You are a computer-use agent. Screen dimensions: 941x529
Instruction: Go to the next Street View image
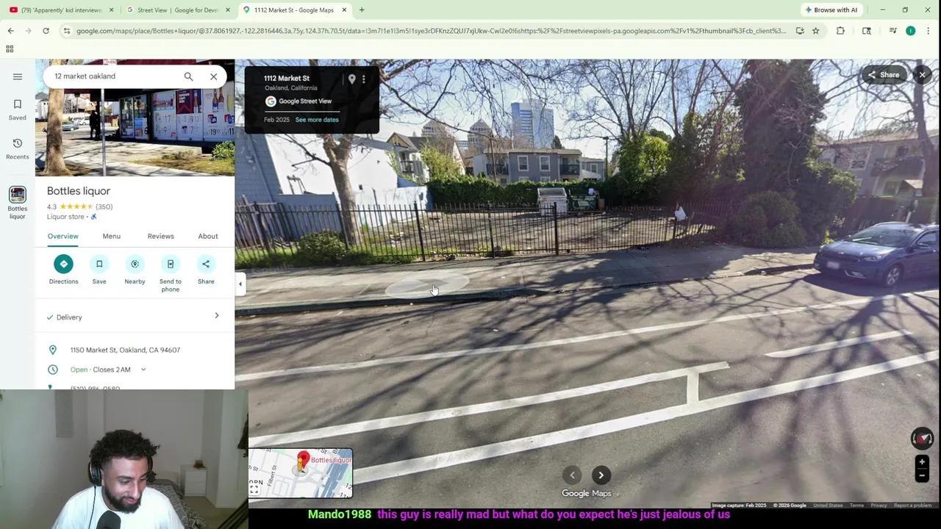pos(601,475)
